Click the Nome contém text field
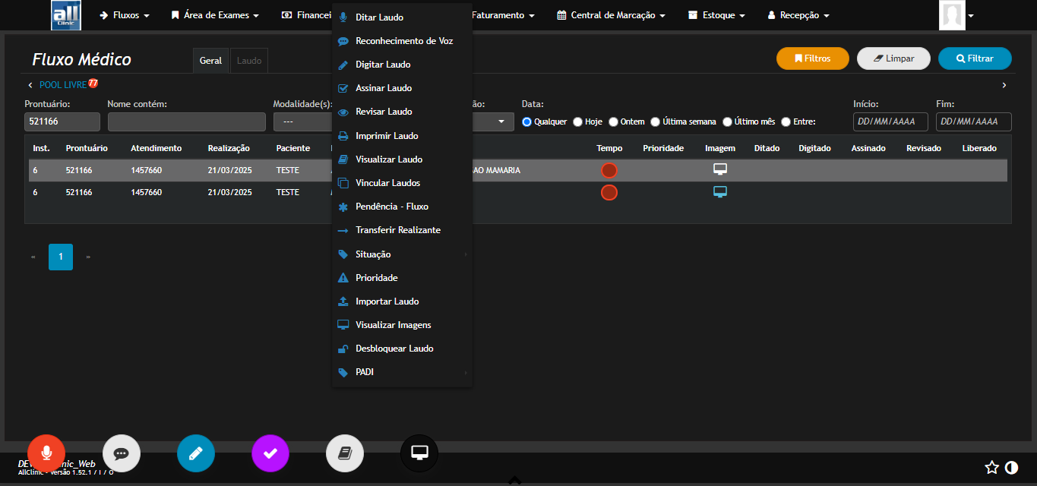The image size is (1037, 486). (x=186, y=121)
